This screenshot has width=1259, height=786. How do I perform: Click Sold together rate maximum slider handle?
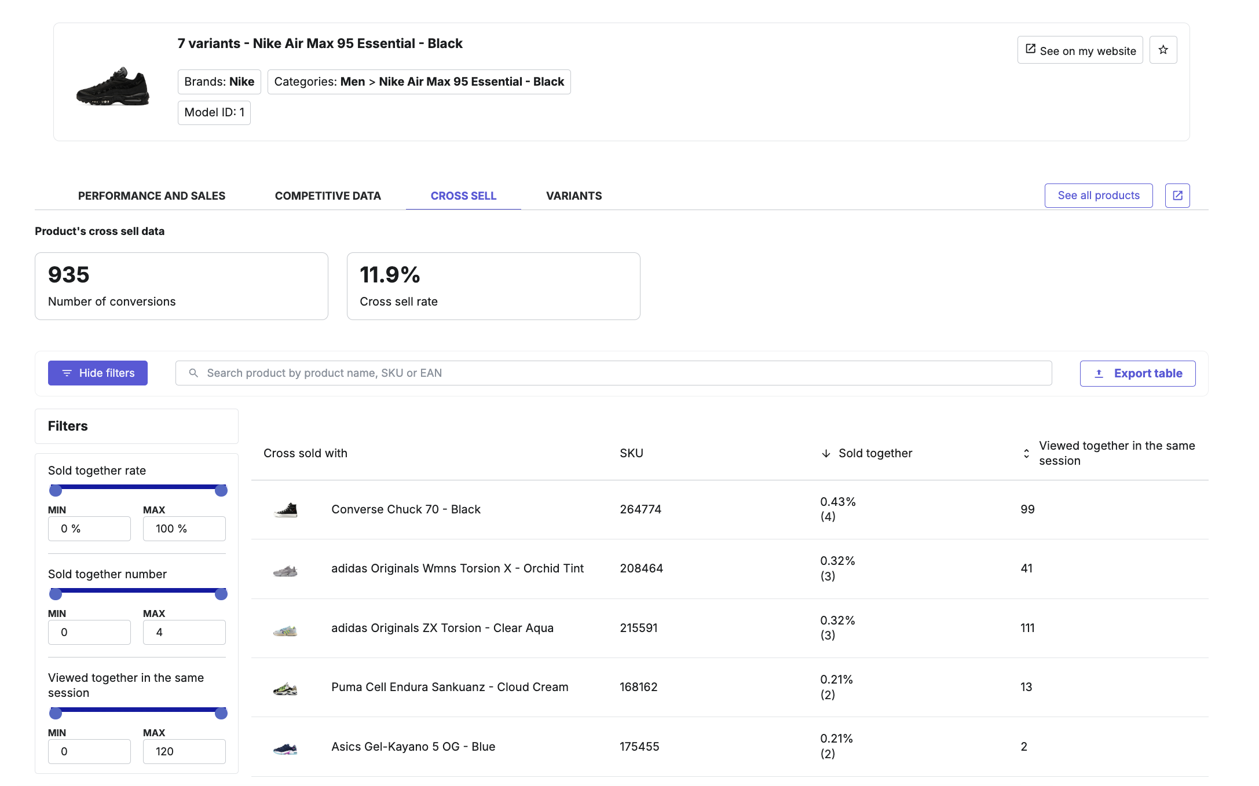pyautogui.click(x=221, y=491)
